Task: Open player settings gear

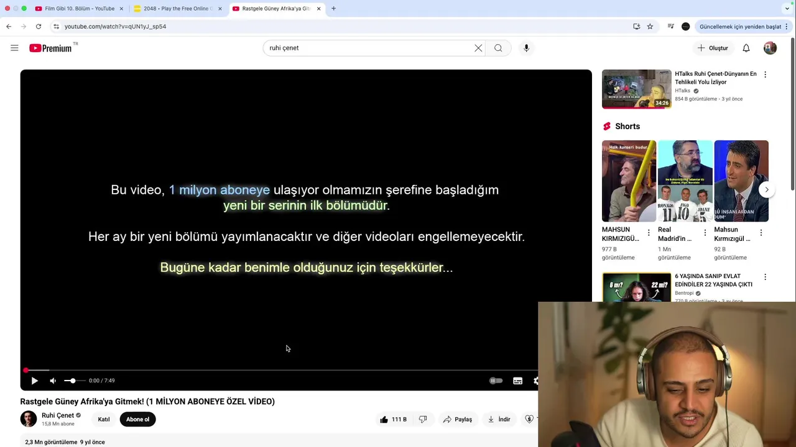Action: pyautogui.click(x=535, y=381)
